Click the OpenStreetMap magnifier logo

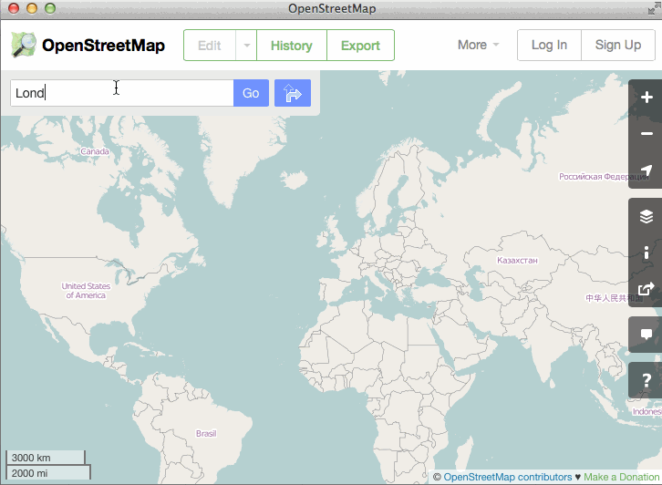[24, 45]
